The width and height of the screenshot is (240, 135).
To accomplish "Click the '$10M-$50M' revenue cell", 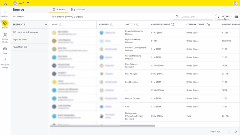I will (157, 33).
